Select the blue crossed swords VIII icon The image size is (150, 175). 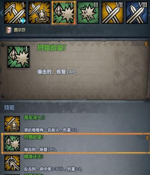tap(137, 13)
